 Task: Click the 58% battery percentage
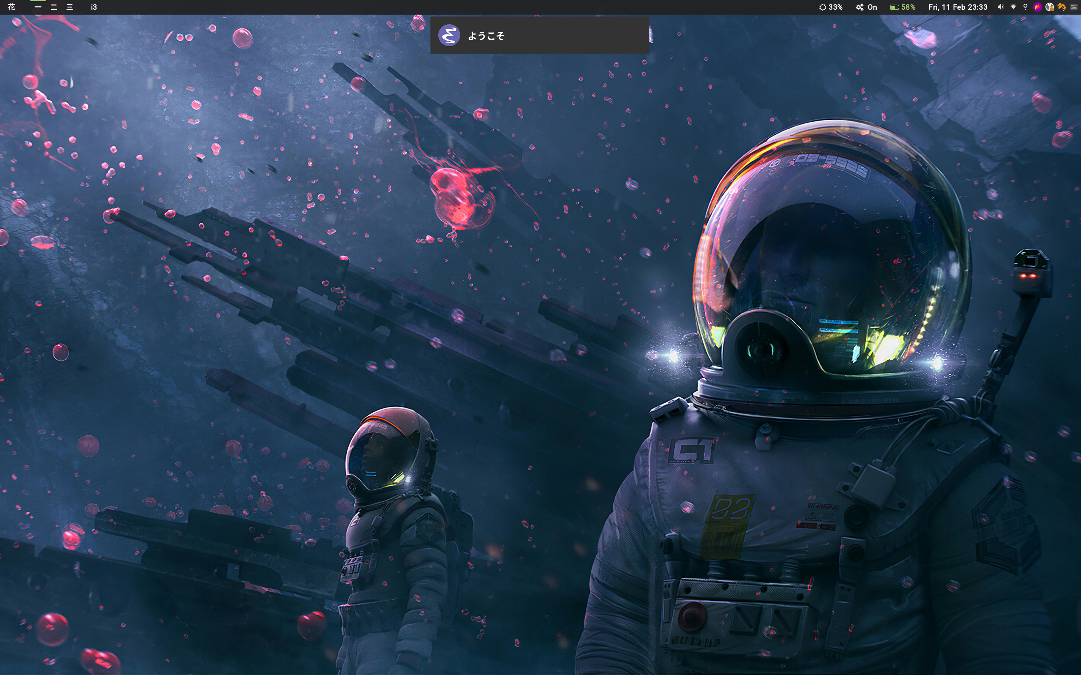point(908,7)
